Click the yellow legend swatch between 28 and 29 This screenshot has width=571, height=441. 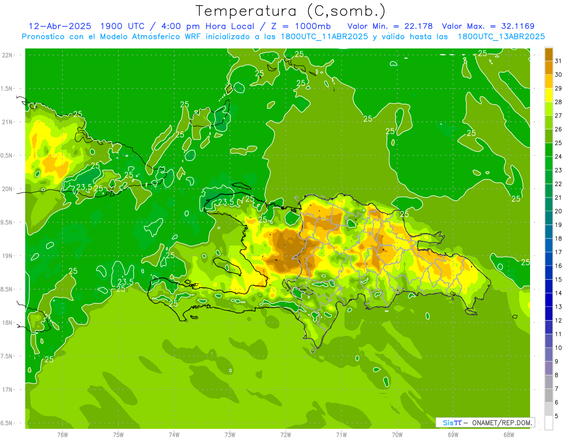pos(549,95)
